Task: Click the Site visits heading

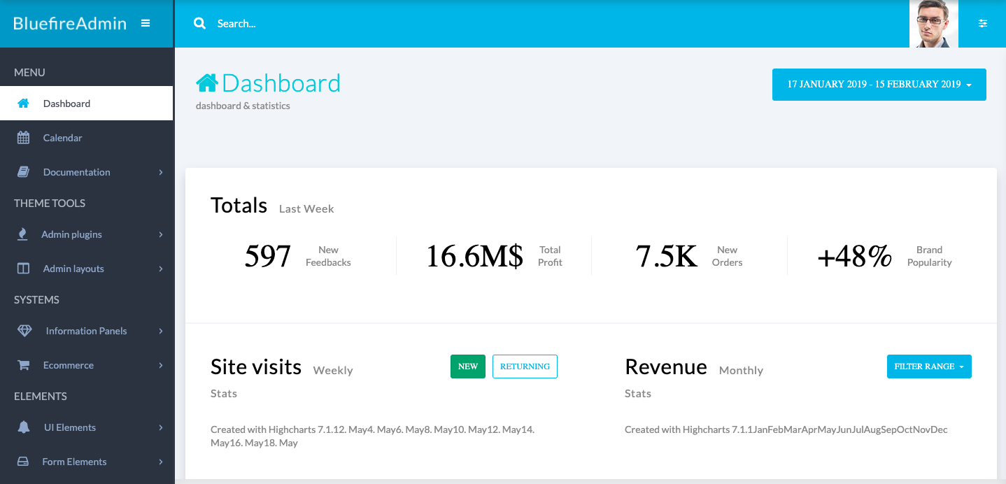Action: click(x=256, y=367)
